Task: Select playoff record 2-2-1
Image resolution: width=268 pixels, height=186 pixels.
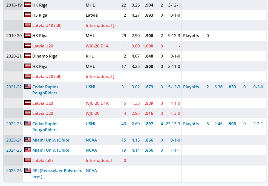Action: (x=258, y=124)
